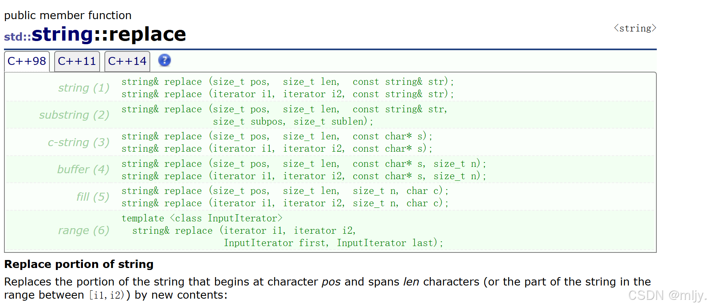Click the 'buffer (4)' overload label
Viewport: 709px width, 307px height.
click(83, 169)
